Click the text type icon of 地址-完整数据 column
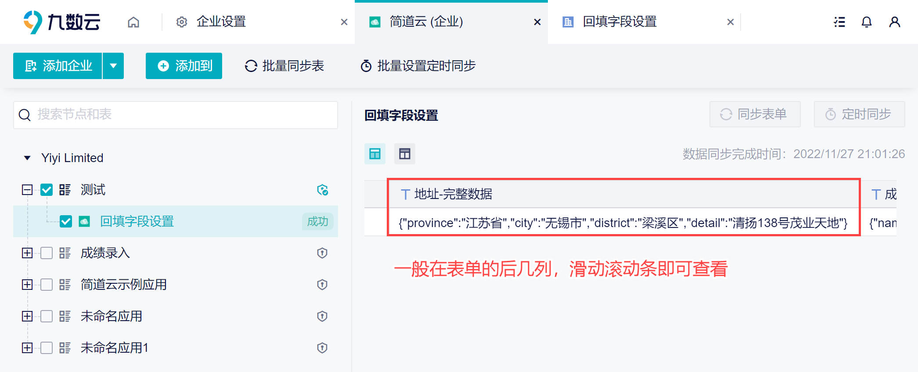 pos(405,194)
